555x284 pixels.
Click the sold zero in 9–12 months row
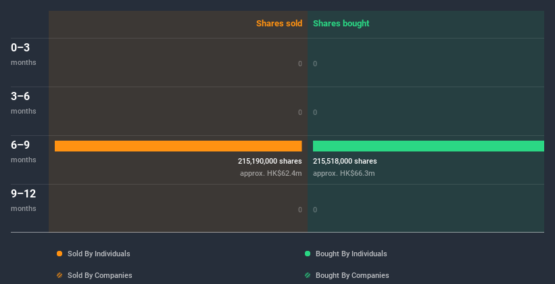click(300, 210)
